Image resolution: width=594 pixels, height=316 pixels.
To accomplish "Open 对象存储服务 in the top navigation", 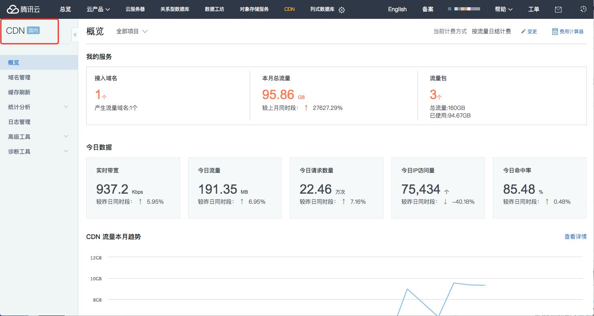I will click(254, 9).
